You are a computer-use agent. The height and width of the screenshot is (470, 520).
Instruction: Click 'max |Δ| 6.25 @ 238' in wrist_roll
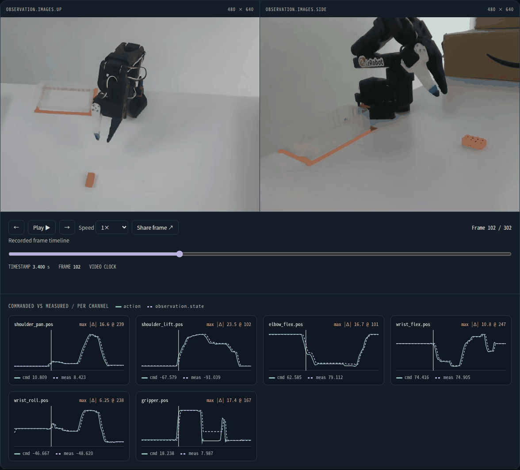point(102,401)
